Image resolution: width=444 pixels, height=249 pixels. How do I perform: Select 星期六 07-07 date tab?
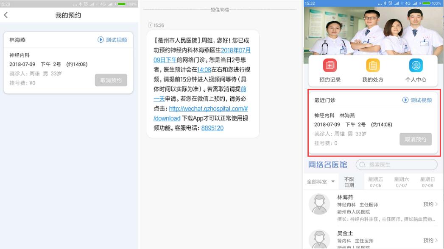pos(402,182)
